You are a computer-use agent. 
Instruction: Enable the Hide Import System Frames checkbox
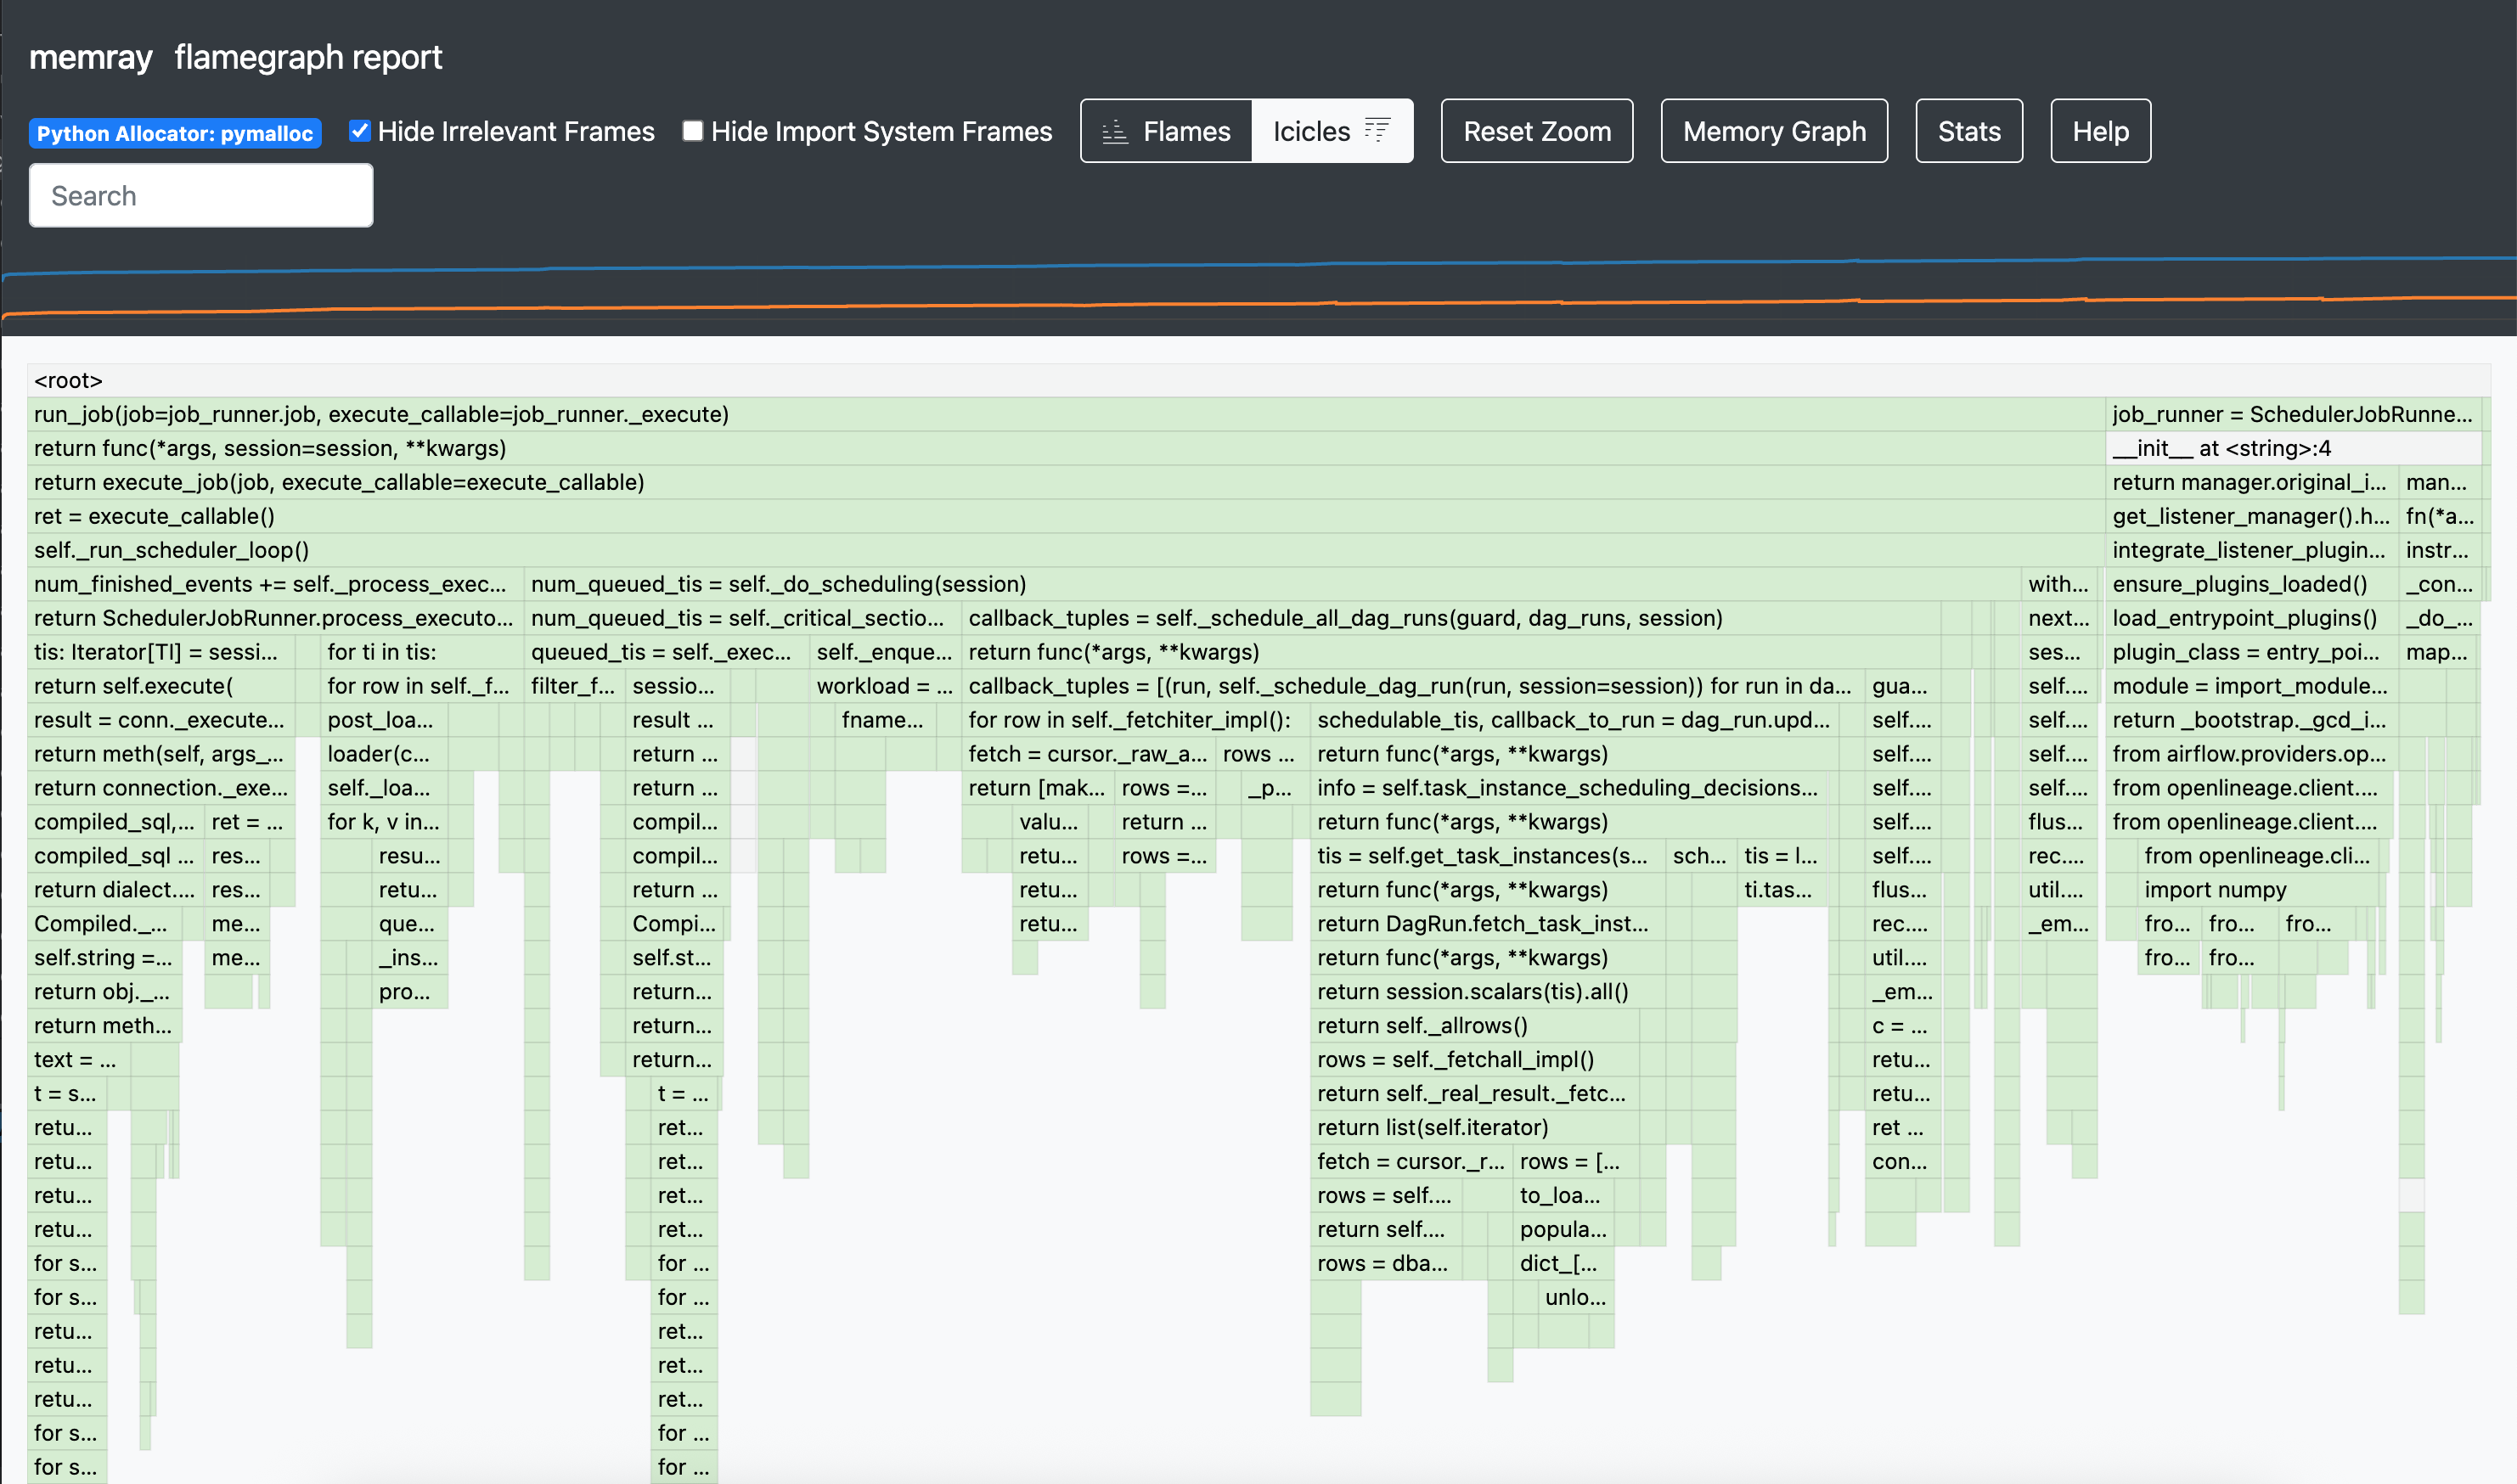pos(692,130)
